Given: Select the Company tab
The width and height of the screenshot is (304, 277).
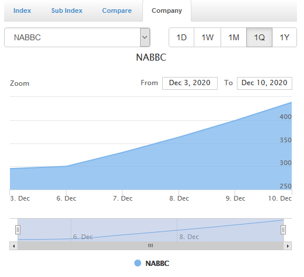Looking at the screenshot, I should point(167,10).
